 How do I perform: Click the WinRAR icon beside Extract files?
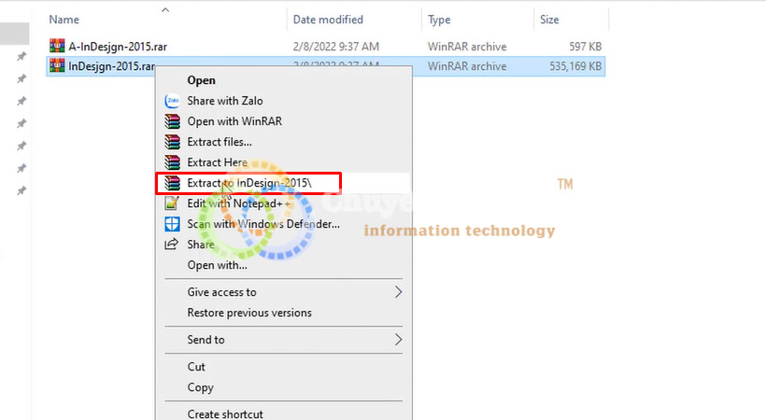click(x=172, y=142)
